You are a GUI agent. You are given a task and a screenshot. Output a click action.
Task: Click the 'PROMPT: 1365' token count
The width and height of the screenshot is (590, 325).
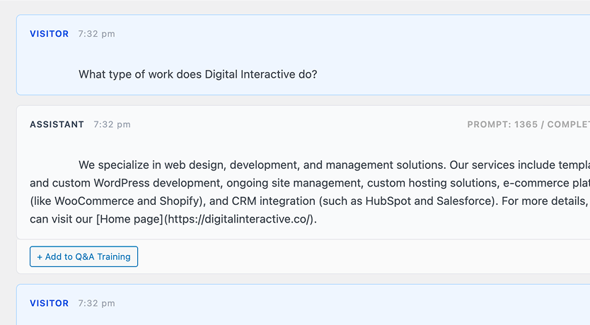click(501, 124)
